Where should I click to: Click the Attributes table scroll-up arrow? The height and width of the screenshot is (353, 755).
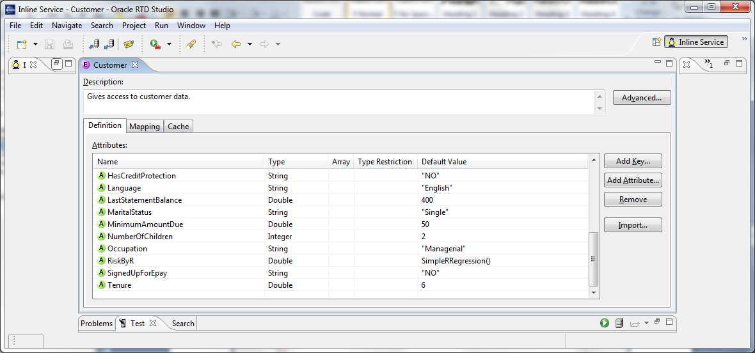click(x=593, y=160)
